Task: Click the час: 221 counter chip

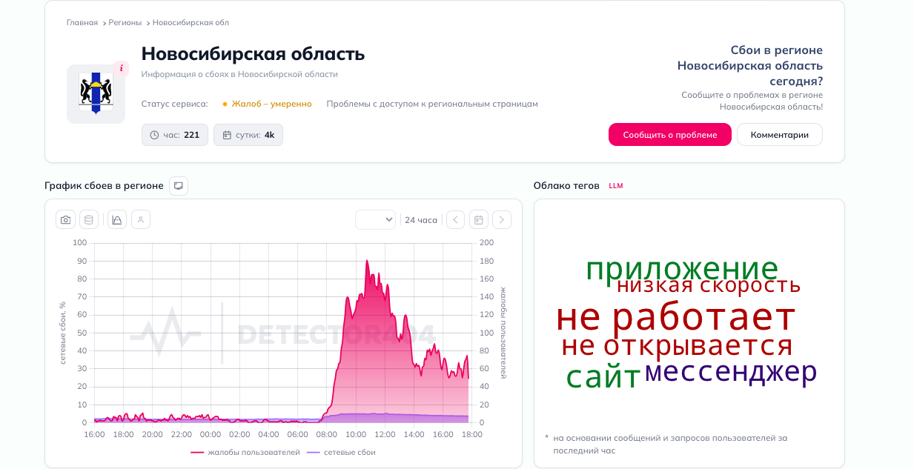Action: tap(175, 135)
